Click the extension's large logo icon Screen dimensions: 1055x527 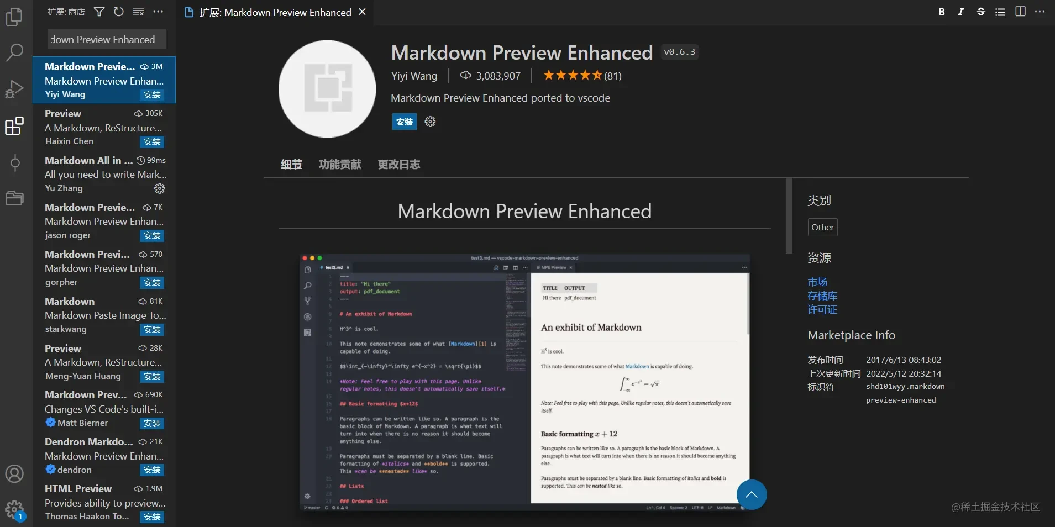(327, 88)
